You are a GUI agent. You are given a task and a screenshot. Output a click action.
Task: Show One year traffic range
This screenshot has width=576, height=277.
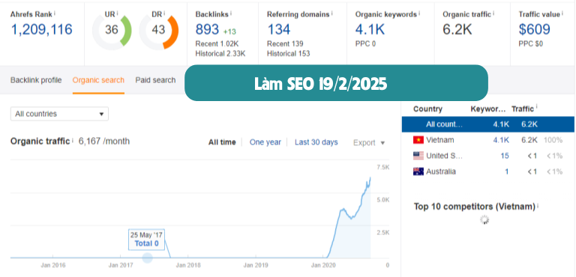(265, 142)
